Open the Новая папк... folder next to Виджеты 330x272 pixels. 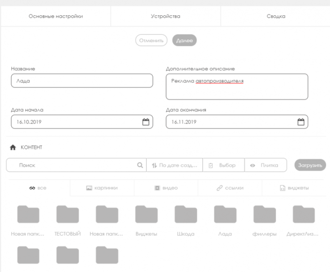coord(107,214)
